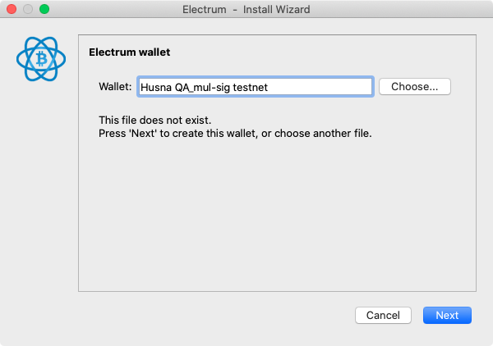Image resolution: width=493 pixels, height=346 pixels.
Task: Proceed by clicking the Next button
Action: (x=447, y=315)
